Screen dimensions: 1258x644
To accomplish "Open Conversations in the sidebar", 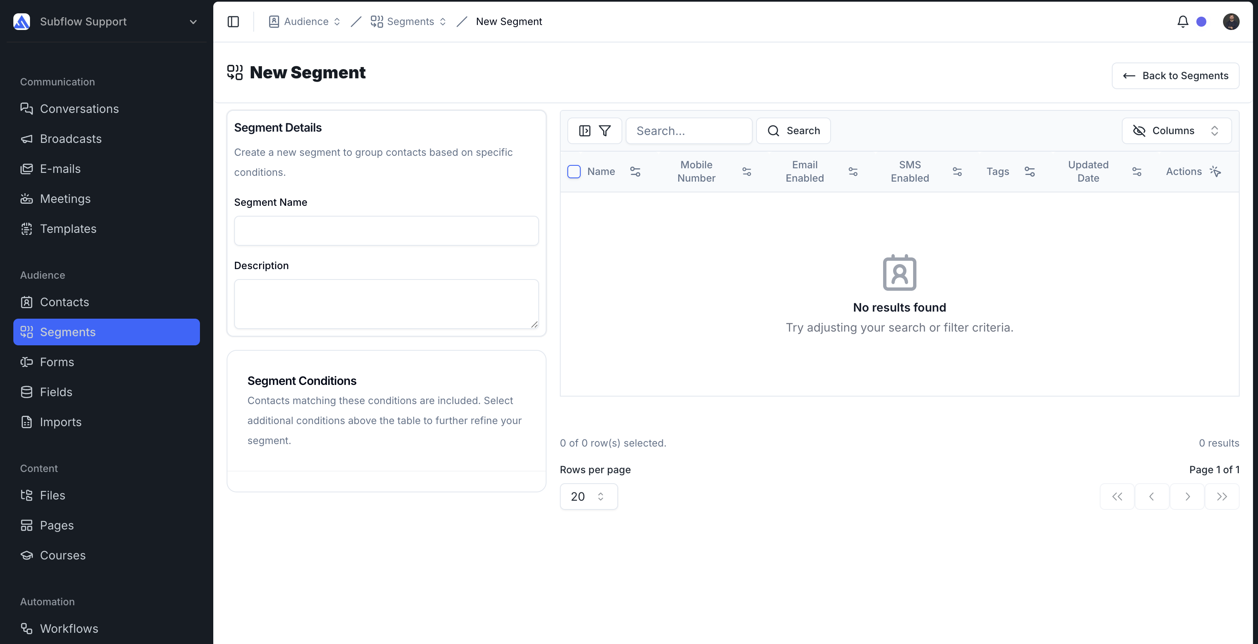I will 107,109.
